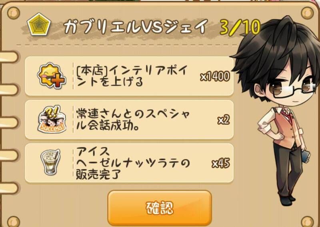The image size is (320, 227).
Task: Select the smiling sun interior point icon
Action: click(52, 75)
